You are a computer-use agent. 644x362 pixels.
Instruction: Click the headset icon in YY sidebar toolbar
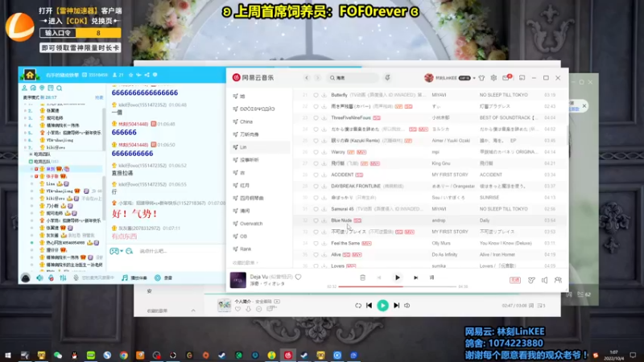33,88
